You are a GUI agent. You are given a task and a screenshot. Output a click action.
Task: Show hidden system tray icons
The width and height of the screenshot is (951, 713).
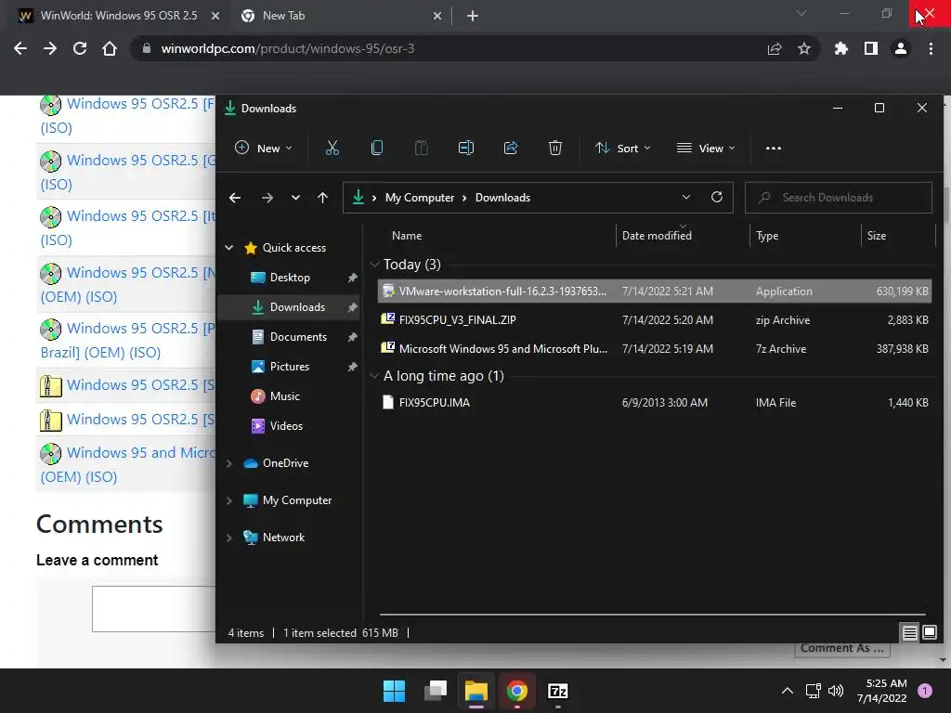coord(787,691)
